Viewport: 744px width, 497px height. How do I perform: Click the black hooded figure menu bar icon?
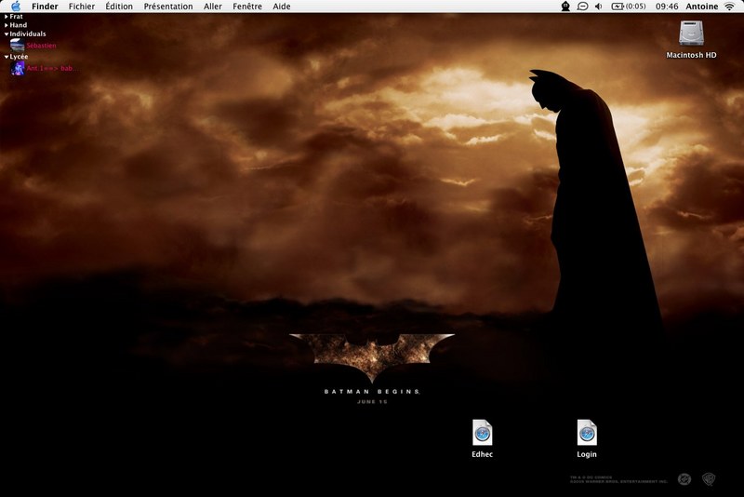coord(565,7)
